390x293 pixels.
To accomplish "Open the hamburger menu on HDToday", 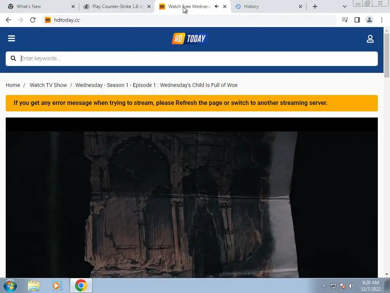I will [x=11, y=39].
